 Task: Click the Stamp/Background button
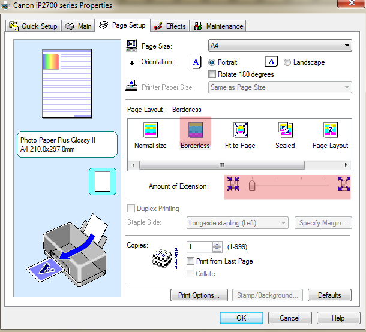click(268, 295)
